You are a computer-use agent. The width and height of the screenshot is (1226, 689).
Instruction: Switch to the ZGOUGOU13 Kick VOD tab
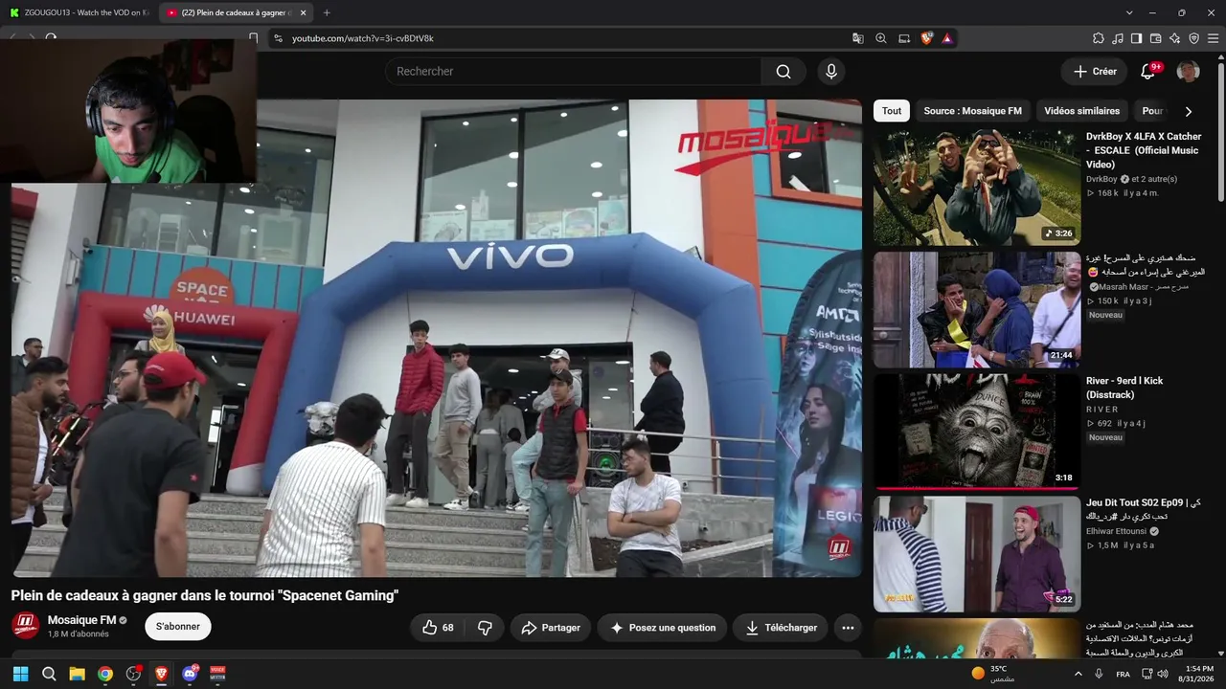(79, 12)
